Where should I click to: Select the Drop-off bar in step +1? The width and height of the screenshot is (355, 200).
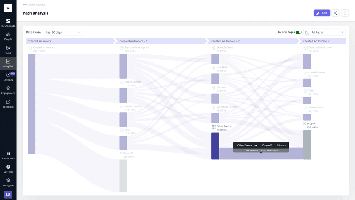[123, 176]
